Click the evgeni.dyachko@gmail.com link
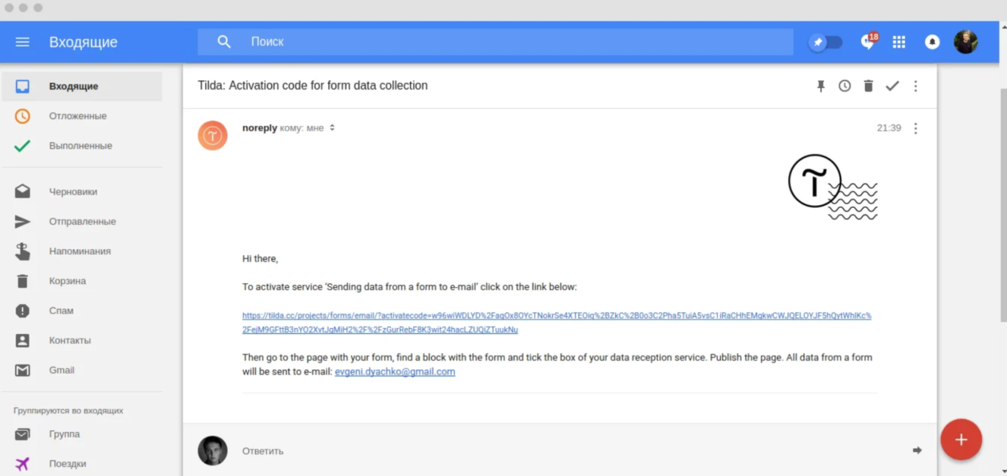This screenshot has height=476, width=1007. [394, 372]
